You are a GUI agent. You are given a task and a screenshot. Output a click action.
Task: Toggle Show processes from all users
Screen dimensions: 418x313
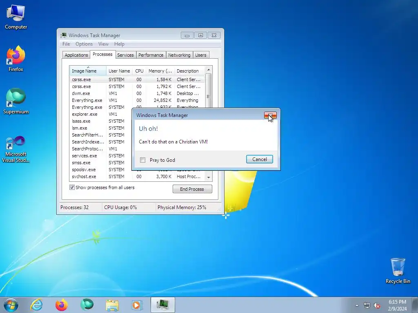[x=72, y=187]
